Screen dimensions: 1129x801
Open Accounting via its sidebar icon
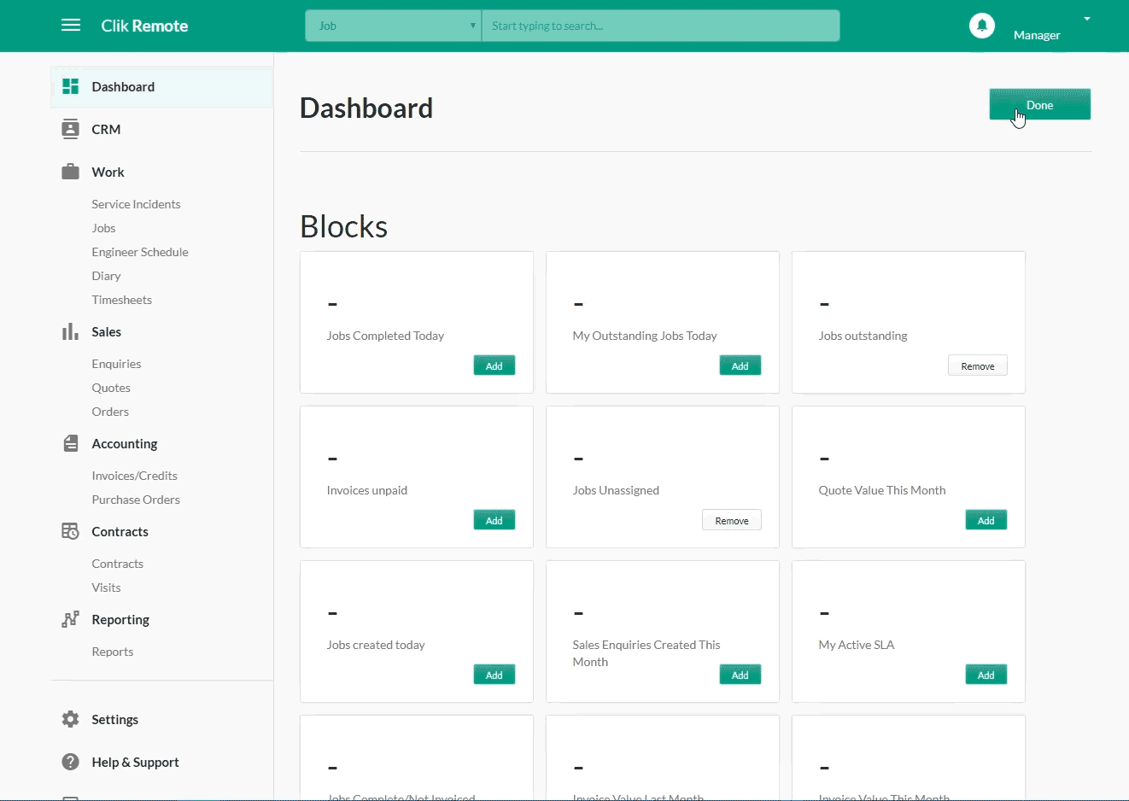(x=69, y=443)
